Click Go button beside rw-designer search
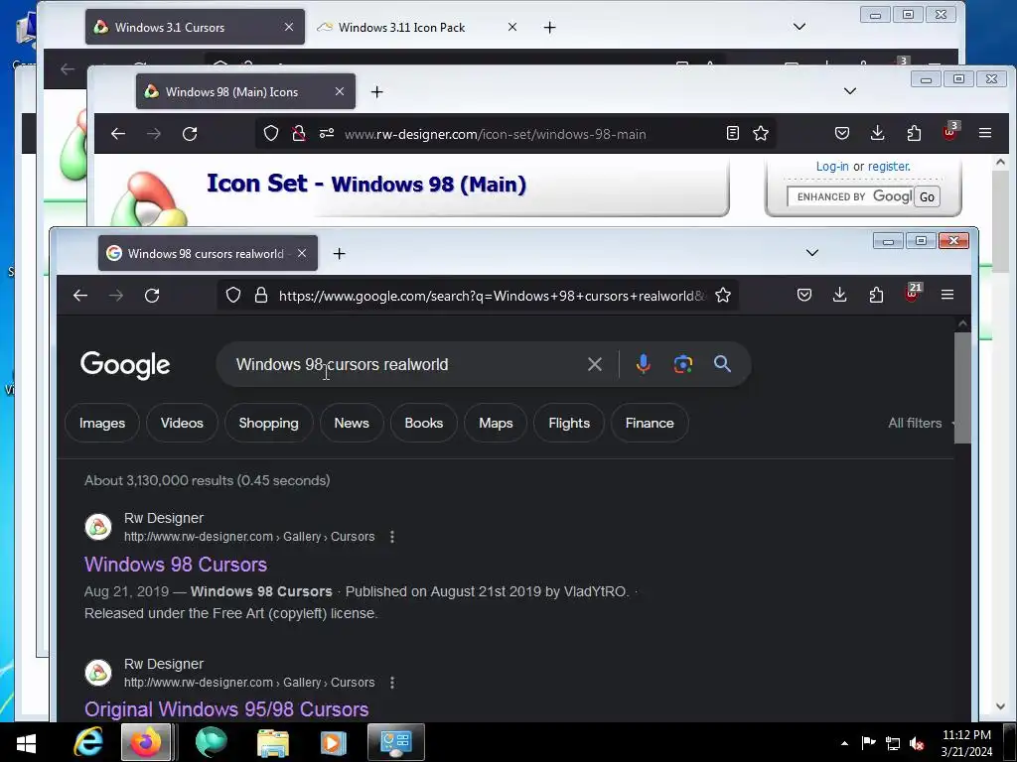 (927, 197)
